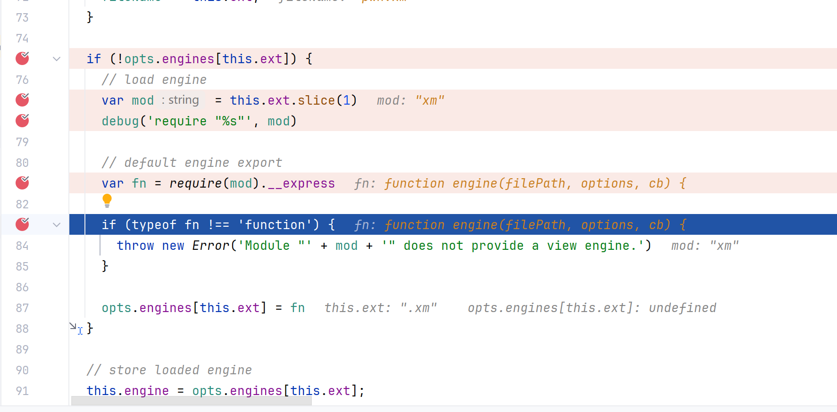The height and width of the screenshot is (412, 837).
Task: Open the yellow lightbulb quick-fix icon
Action: (107, 200)
